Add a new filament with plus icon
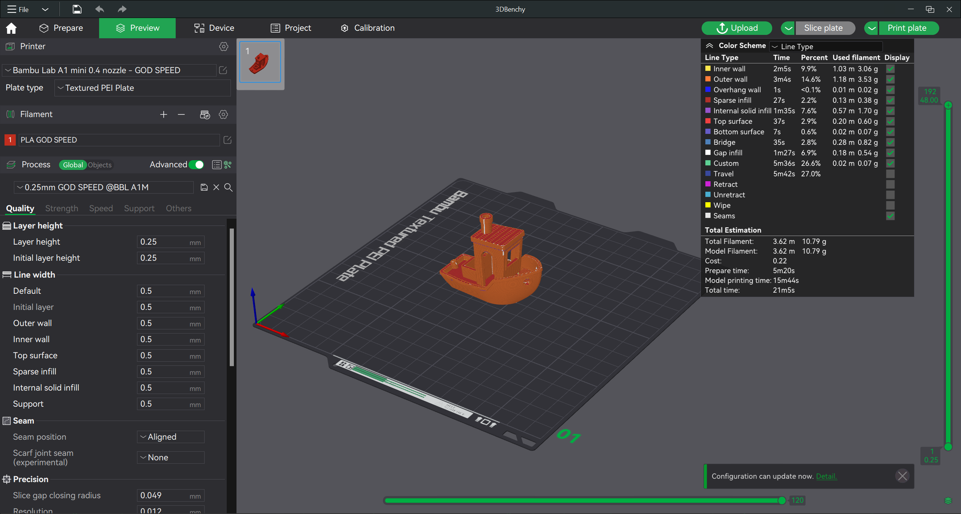This screenshot has width=961, height=514. click(x=163, y=114)
